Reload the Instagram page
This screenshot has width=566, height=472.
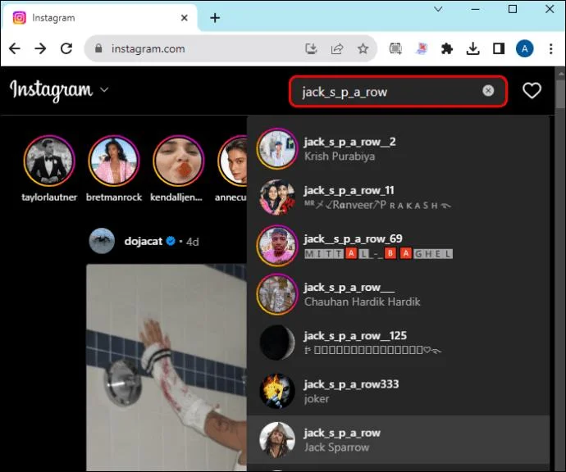pos(66,48)
